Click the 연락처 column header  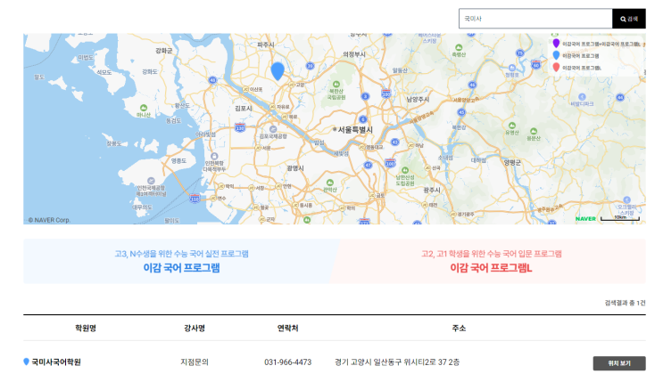coord(288,328)
